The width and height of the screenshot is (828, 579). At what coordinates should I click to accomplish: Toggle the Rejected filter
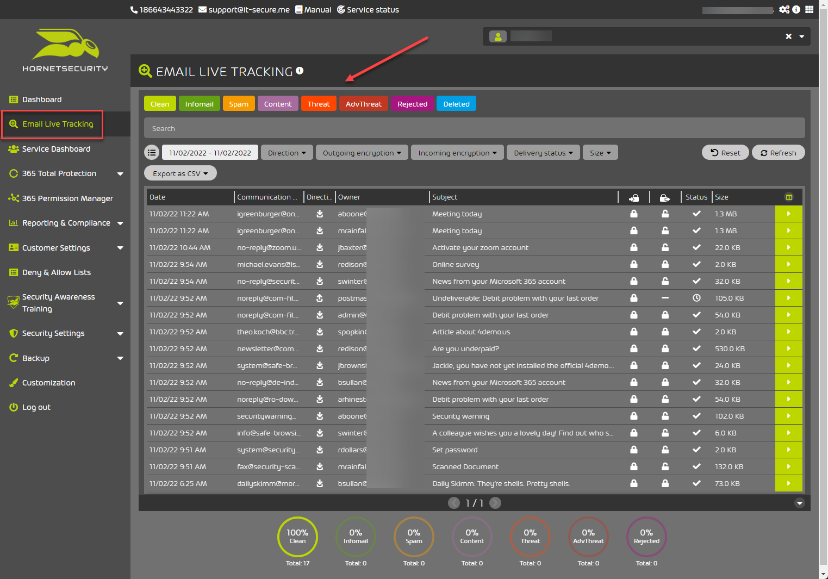413,104
